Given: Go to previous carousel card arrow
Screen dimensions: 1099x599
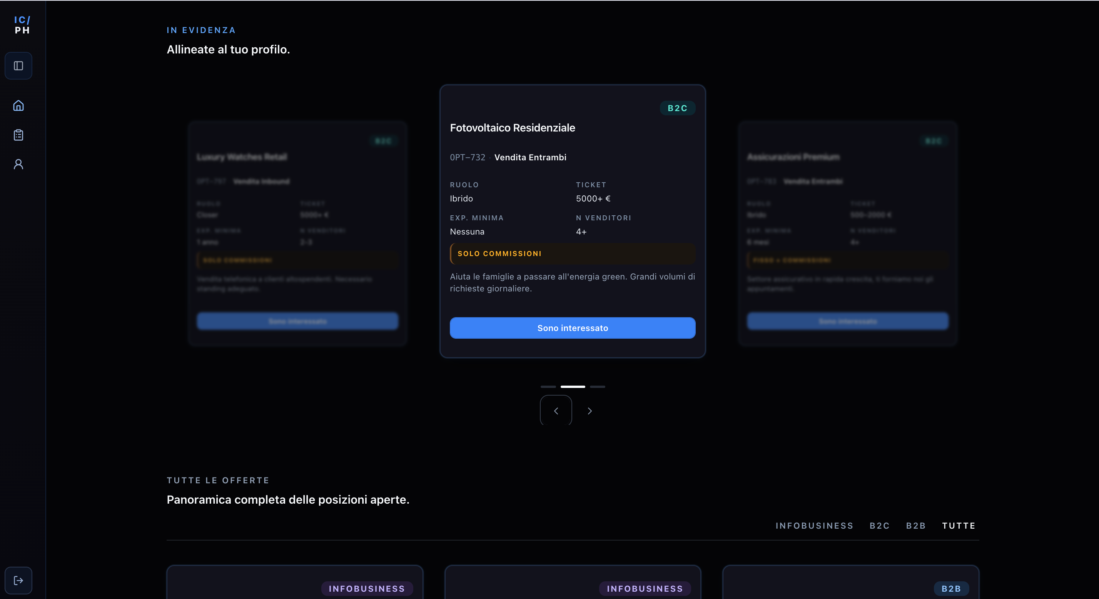Looking at the screenshot, I should (x=556, y=411).
